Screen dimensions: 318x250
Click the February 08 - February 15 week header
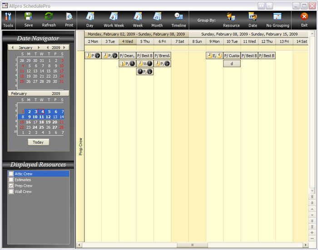click(249, 34)
